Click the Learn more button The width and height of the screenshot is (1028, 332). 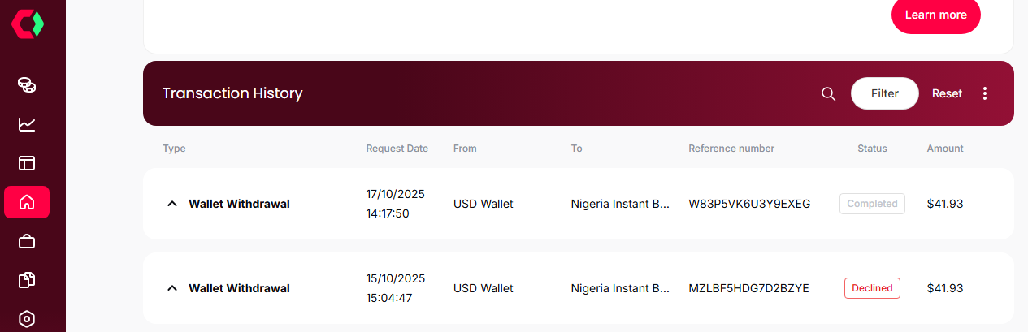(x=935, y=15)
